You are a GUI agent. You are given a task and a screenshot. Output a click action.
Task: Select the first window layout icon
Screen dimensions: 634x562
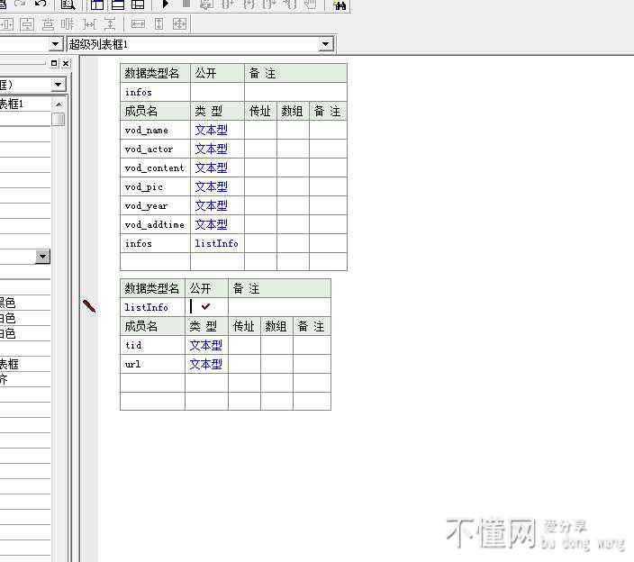tap(98, 5)
